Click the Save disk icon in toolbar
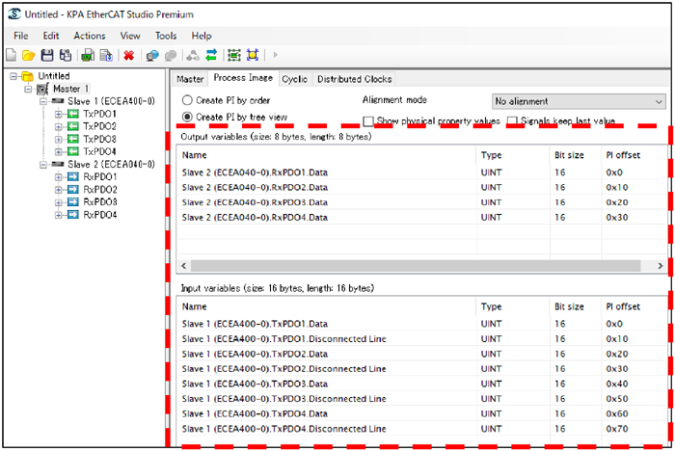The image size is (675, 451). [47, 55]
